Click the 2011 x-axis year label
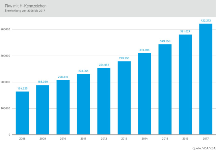 83,138
